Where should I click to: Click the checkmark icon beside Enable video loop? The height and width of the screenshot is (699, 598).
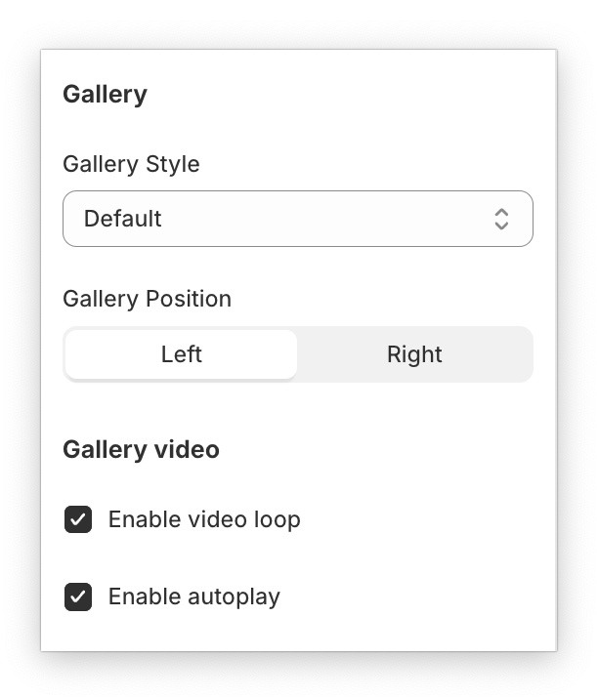(x=78, y=519)
